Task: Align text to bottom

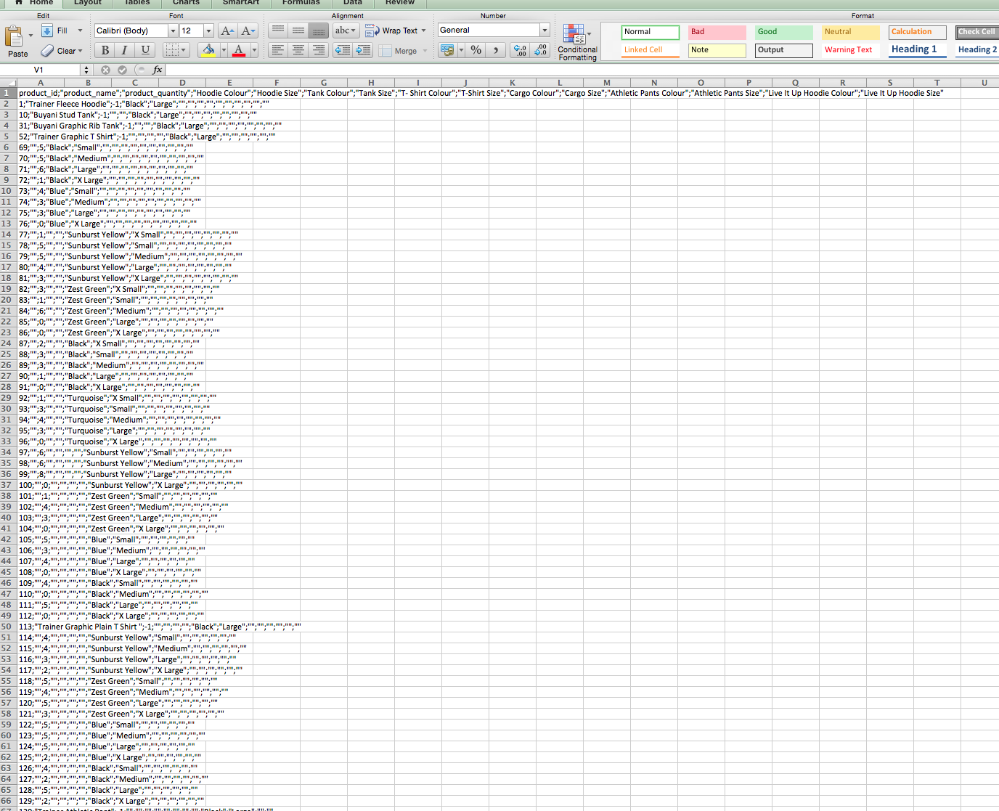Action: 318,30
